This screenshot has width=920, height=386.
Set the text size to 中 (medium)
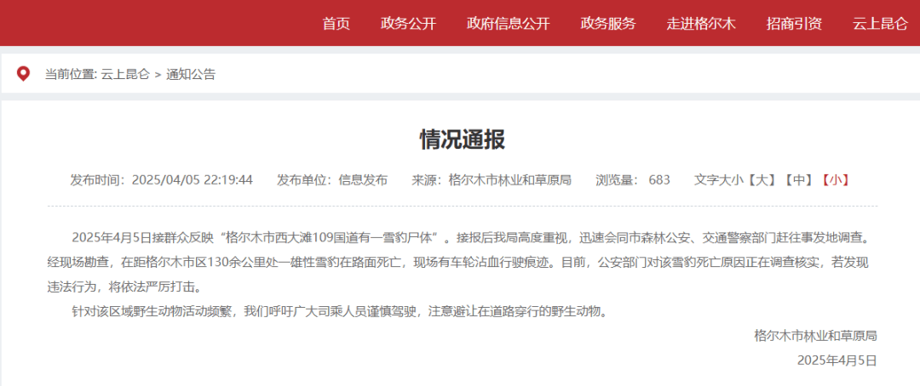[x=799, y=179]
